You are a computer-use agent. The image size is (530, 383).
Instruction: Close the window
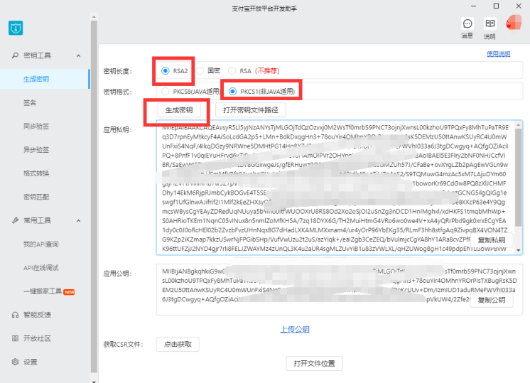tap(519, 6)
